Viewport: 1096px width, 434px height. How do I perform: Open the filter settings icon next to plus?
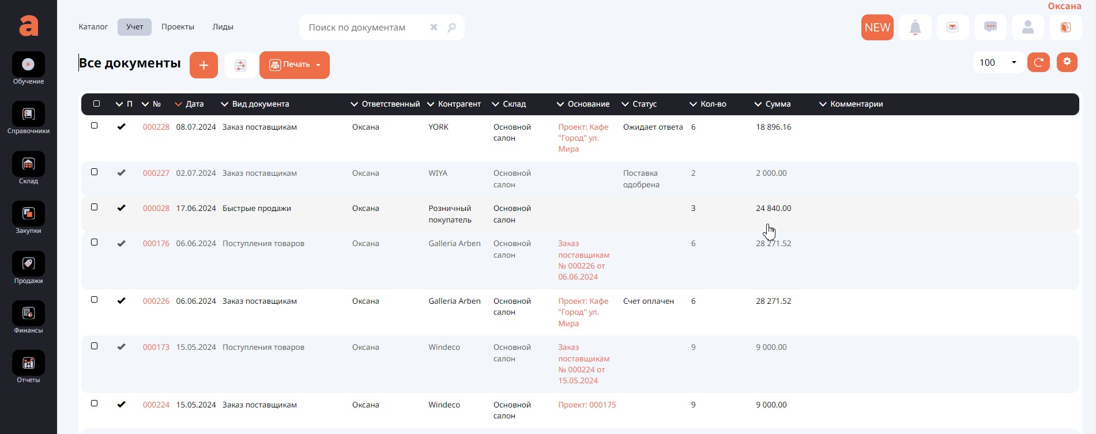click(240, 65)
